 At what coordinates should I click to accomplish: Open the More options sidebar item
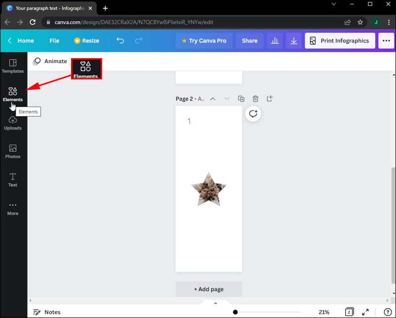click(13, 208)
